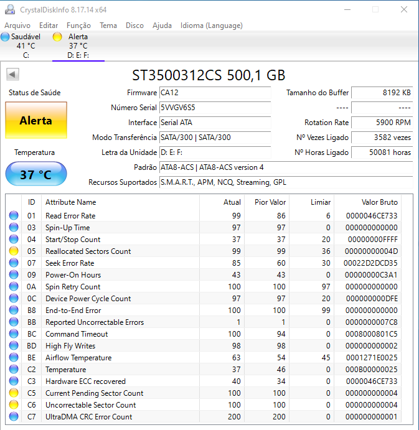Image resolution: width=419 pixels, height=430 pixels.
Task: Click the Interface field showing Serial ATA
Action: point(215,123)
